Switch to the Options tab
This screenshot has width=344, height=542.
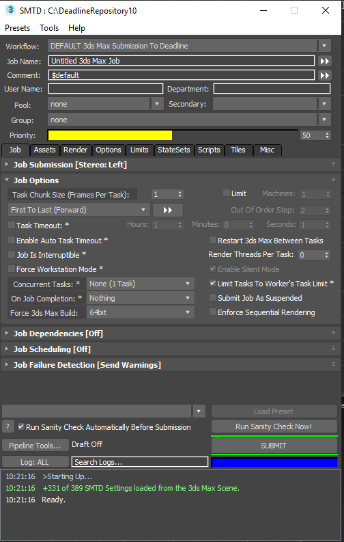pos(109,150)
